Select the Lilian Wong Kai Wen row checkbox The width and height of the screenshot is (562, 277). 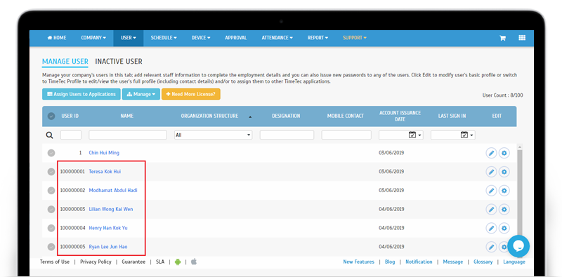click(51, 209)
